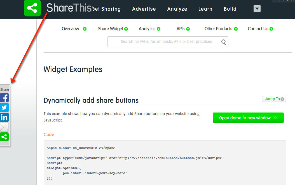
Task: Click the publisher insert-your-key-here line
Action: 95,173
